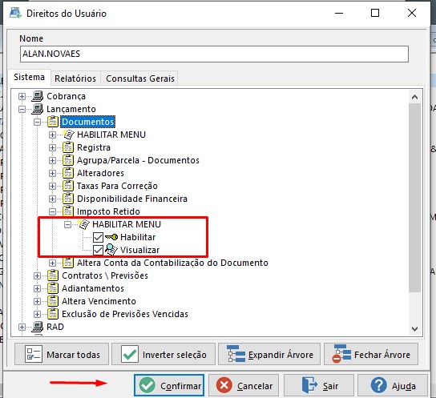Expand the Alteradores node

pyautogui.click(x=52, y=173)
